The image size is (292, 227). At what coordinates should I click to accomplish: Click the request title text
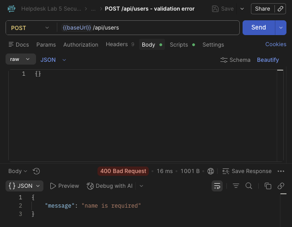(x=150, y=9)
